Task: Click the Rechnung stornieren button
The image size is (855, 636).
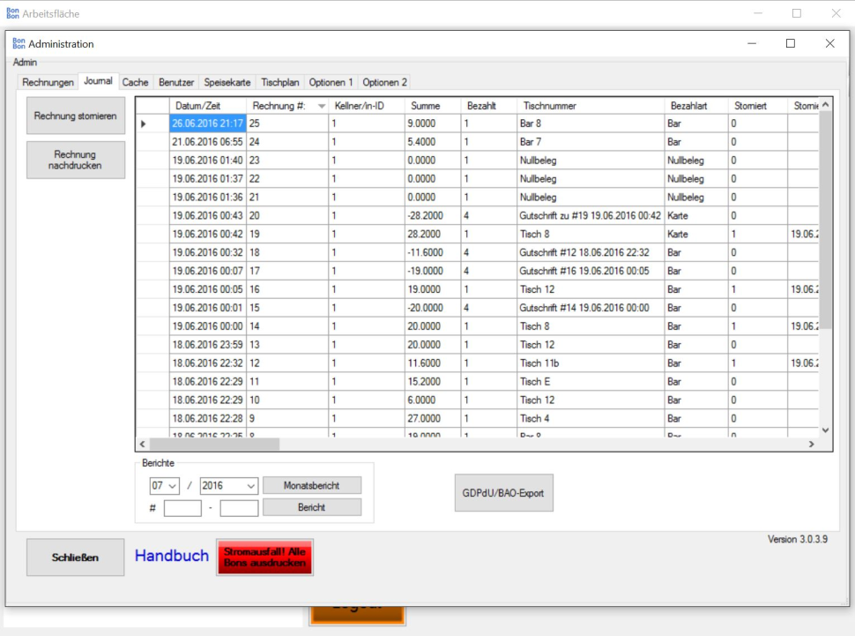Action: pyautogui.click(x=76, y=116)
